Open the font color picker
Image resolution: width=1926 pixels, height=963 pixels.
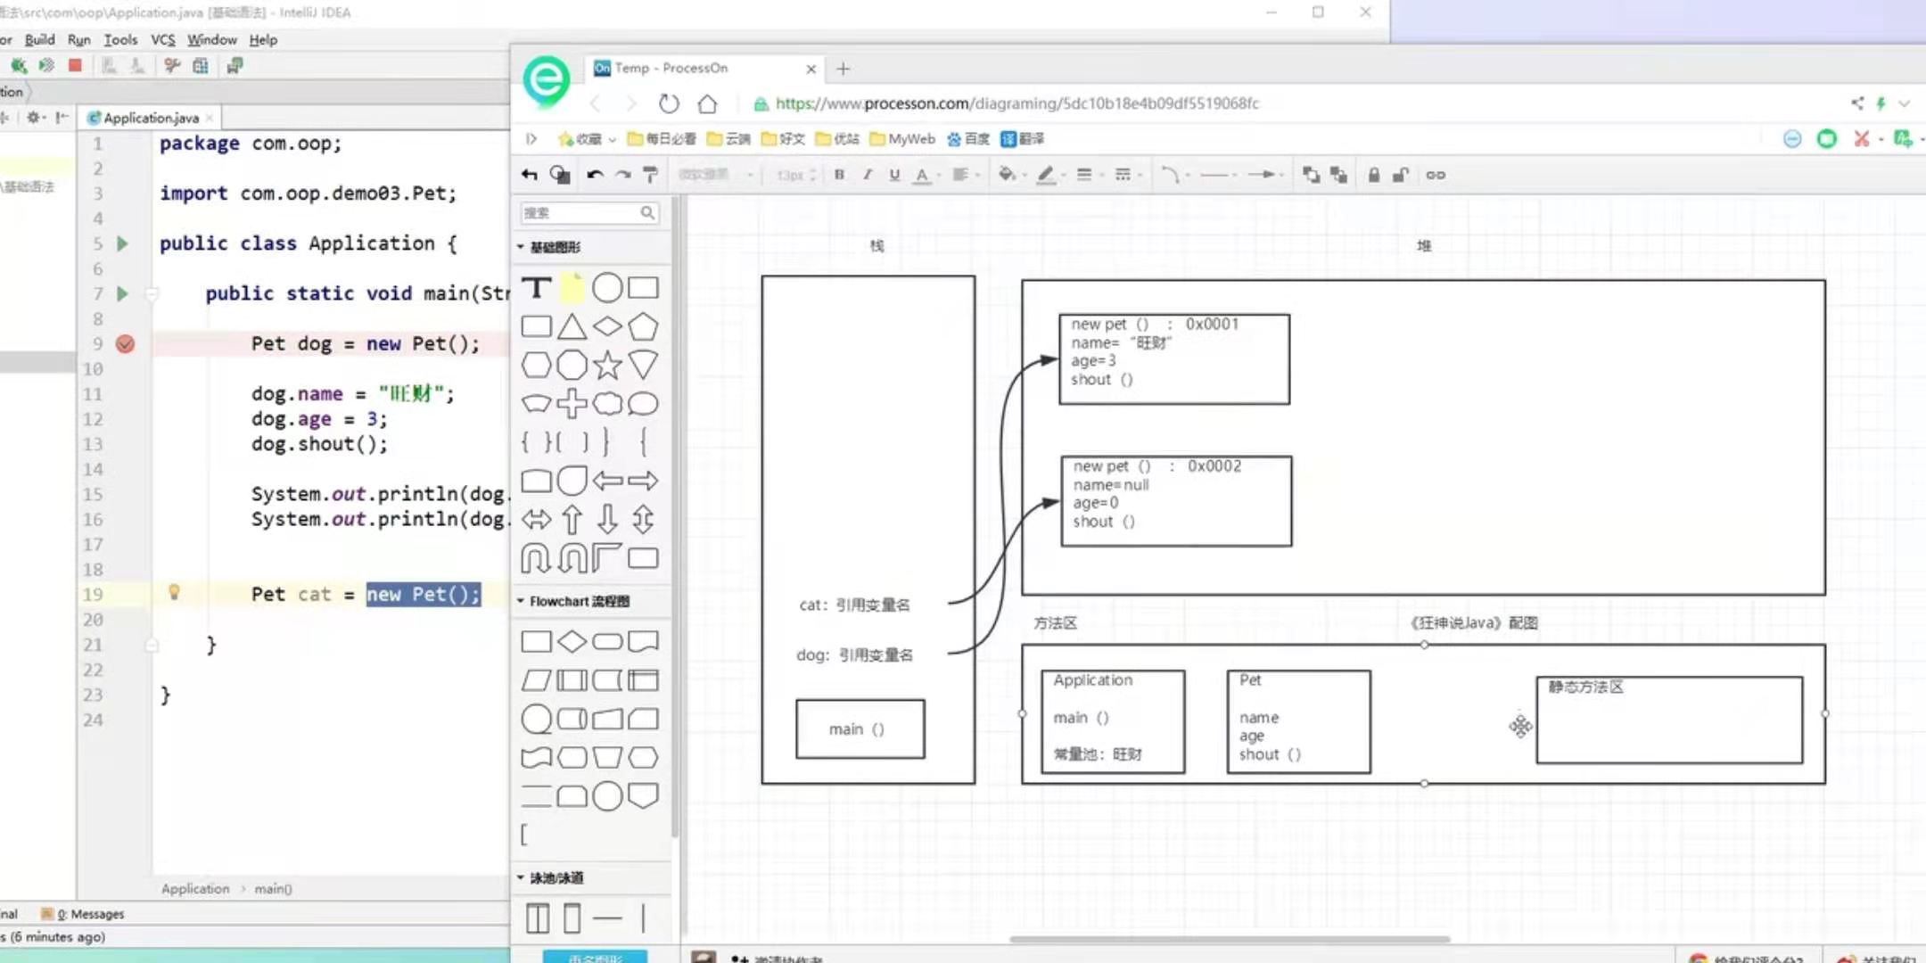[923, 175]
